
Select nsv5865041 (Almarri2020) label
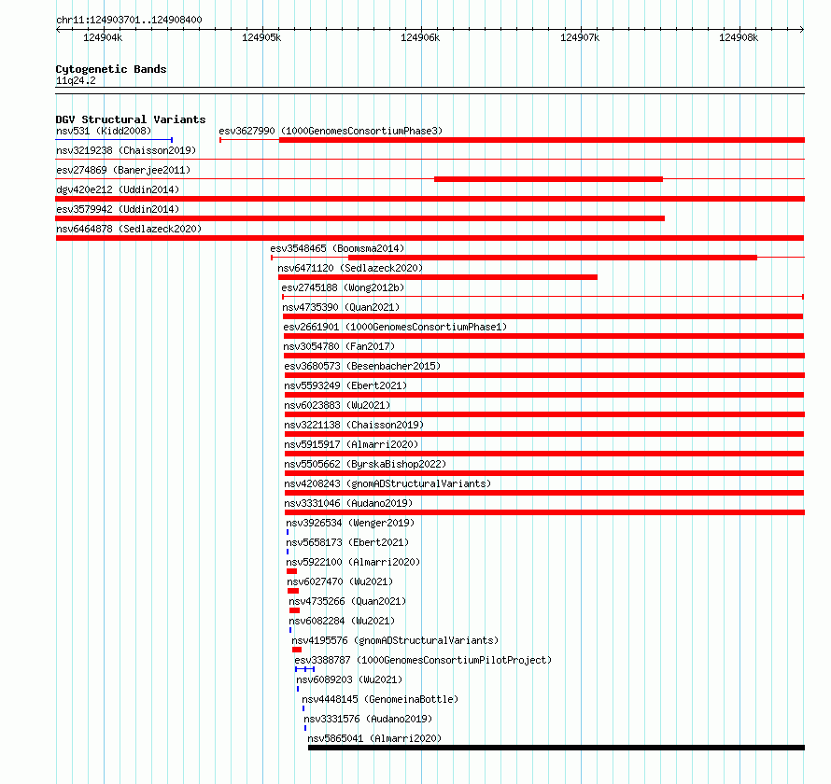374,738
